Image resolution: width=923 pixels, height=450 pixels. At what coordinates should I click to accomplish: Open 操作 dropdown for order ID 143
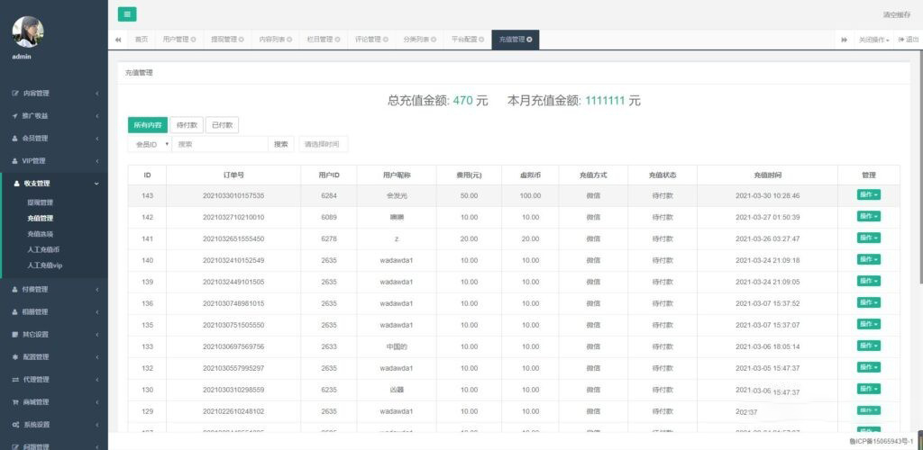pyautogui.click(x=868, y=195)
